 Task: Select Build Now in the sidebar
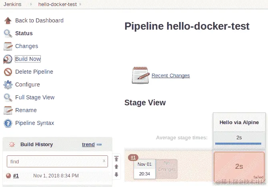click(x=28, y=59)
